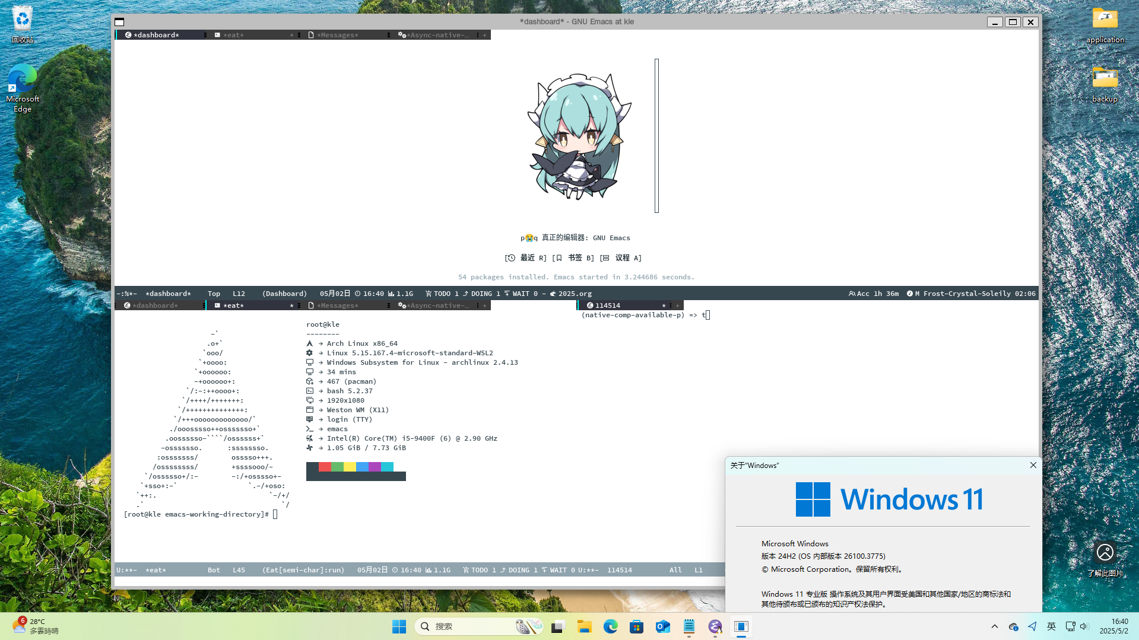The width and height of the screenshot is (1139, 640).
Task: Open the Recycle Bin desktop icon
Action: 23,25
